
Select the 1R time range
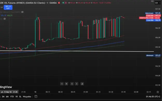[x=17, y=97]
